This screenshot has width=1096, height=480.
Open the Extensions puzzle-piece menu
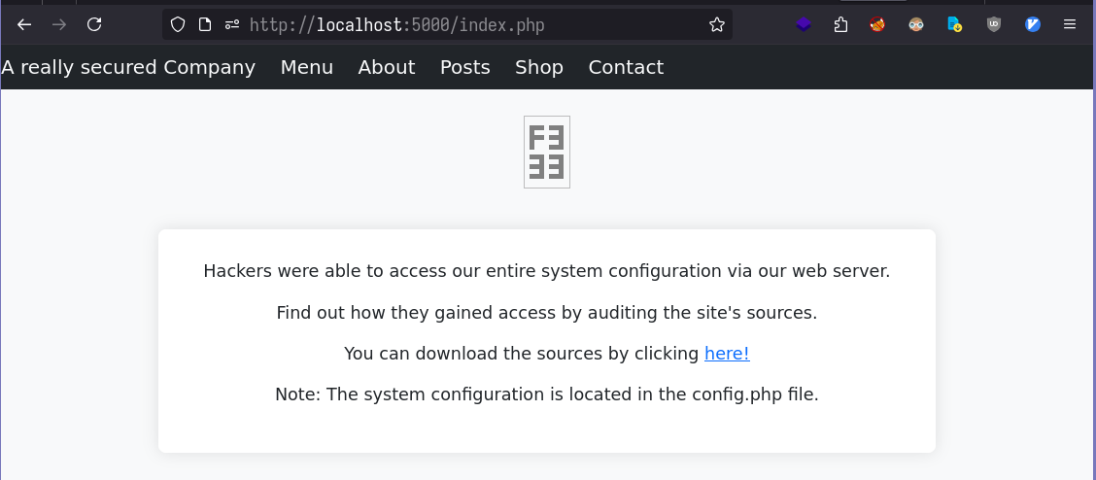(x=841, y=25)
